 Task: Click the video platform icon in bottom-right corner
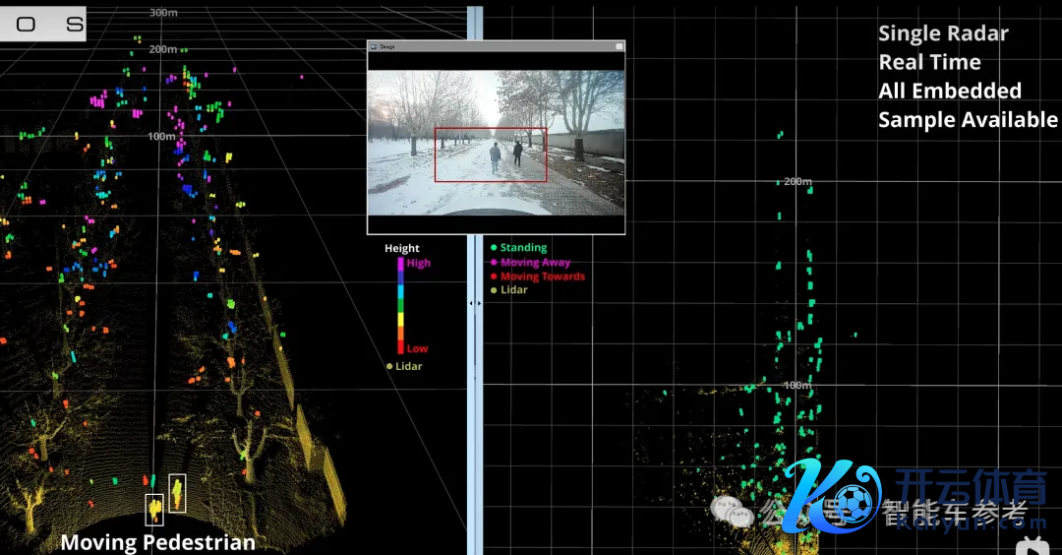pyautogui.click(x=1031, y=545)
